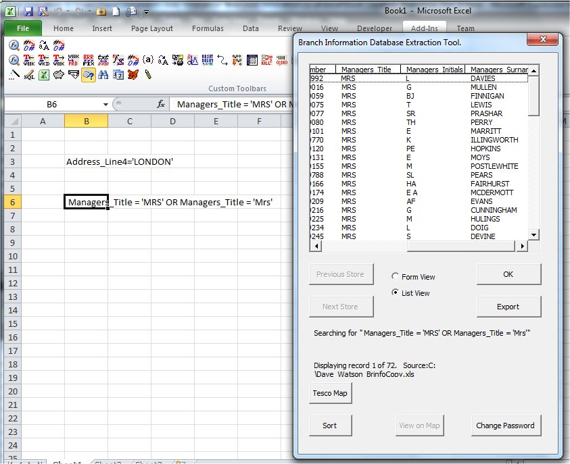Click the KILL toolbar icon
570x464 pixels.
266,60
